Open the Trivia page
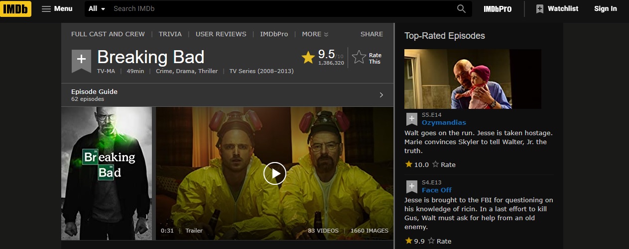 point(170,34)
